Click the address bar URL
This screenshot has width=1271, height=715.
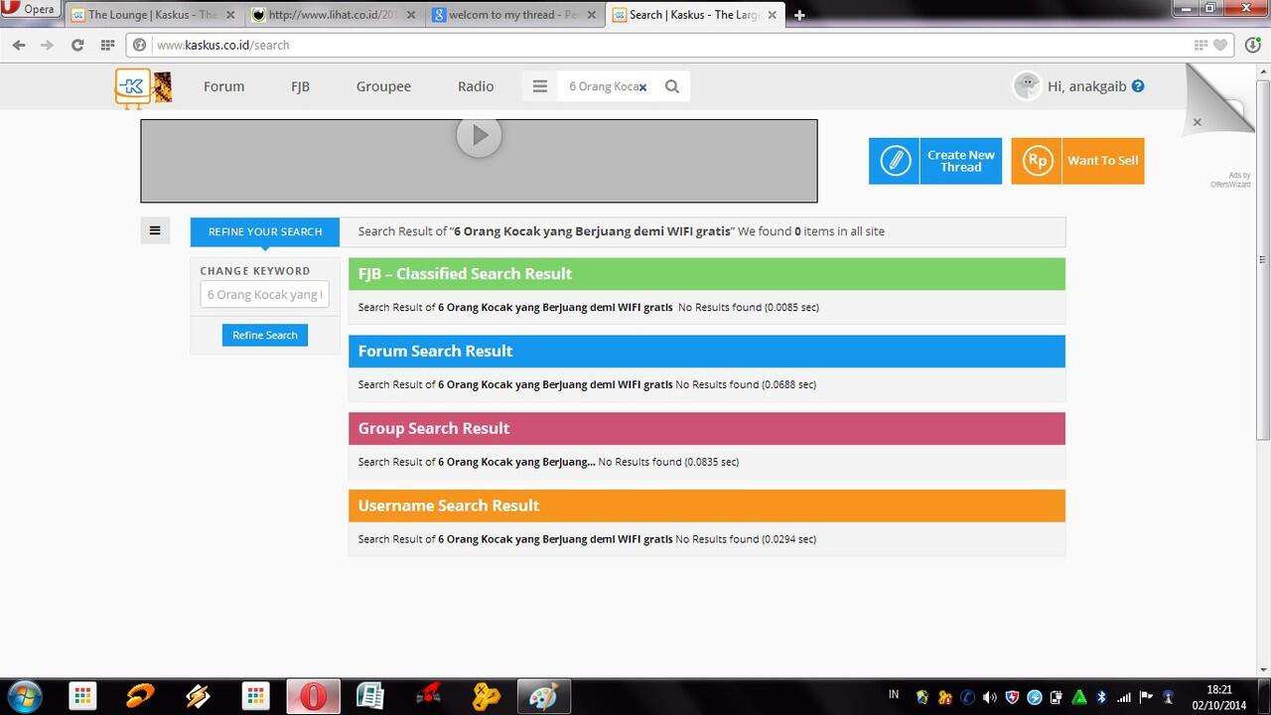pyautogui.click(x=223, y=45)
